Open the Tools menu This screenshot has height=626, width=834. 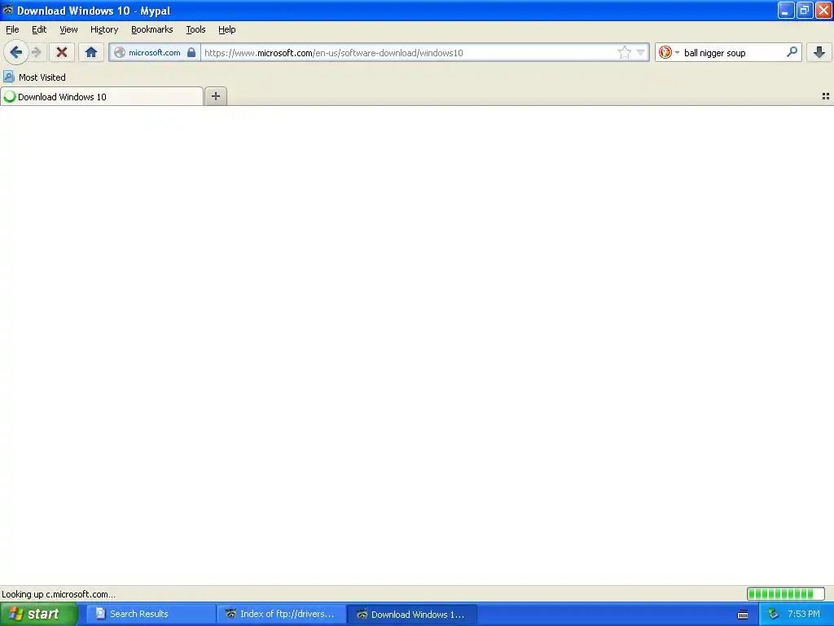195,29
